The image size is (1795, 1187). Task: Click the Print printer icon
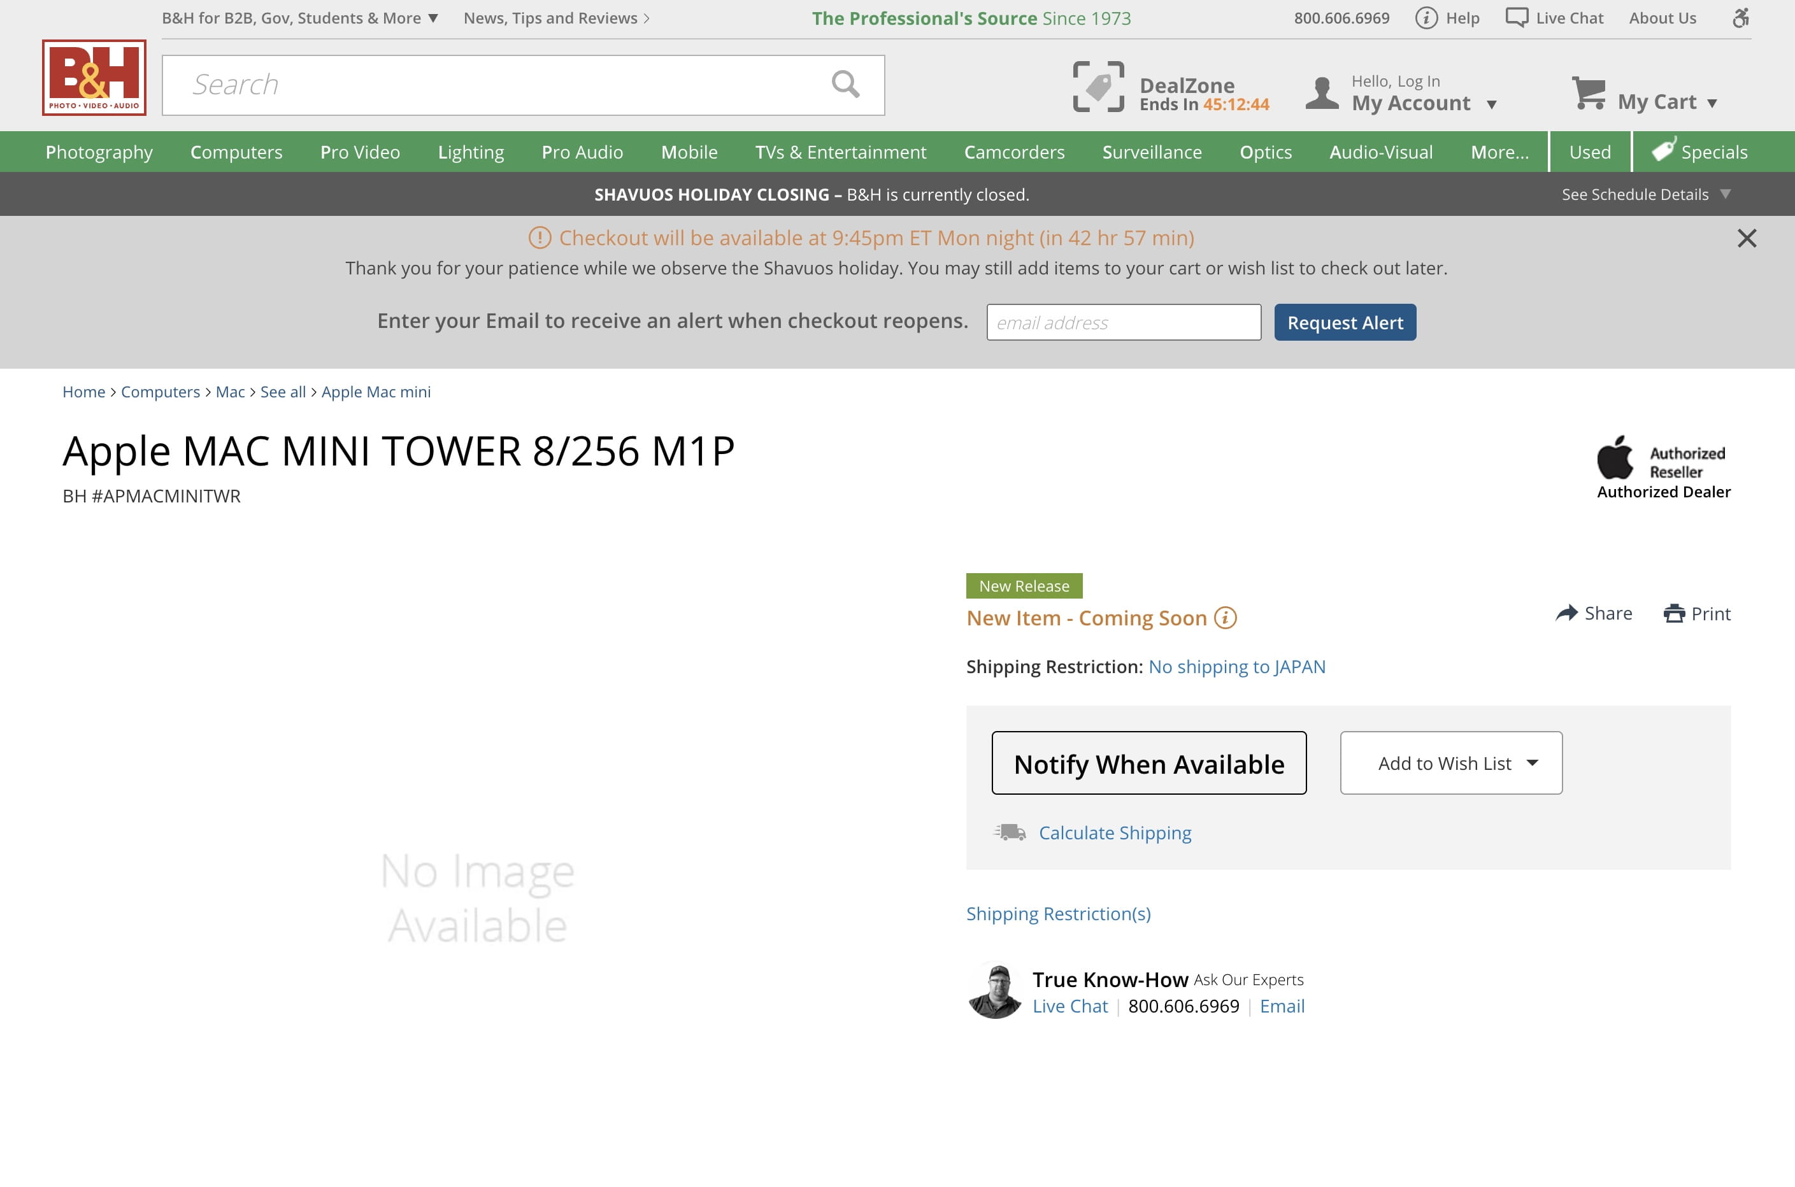[1674, 613]
